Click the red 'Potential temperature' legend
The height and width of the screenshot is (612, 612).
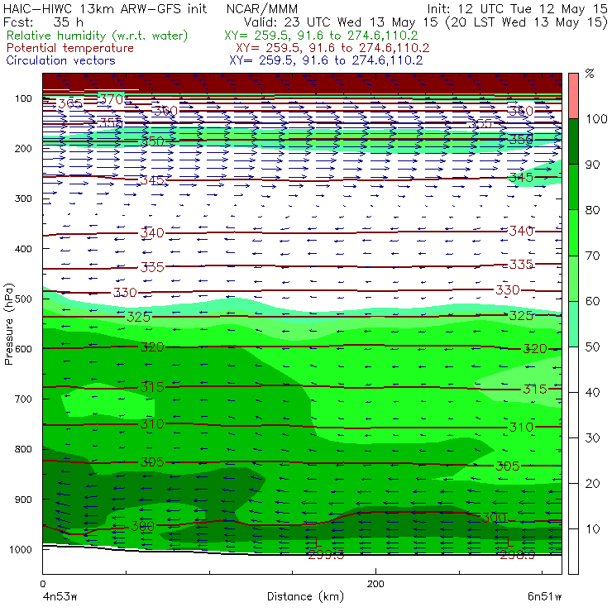[69, 48]
